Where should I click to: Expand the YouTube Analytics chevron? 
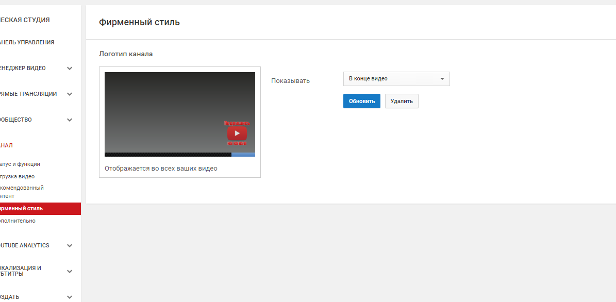click(x=70, y=245)
